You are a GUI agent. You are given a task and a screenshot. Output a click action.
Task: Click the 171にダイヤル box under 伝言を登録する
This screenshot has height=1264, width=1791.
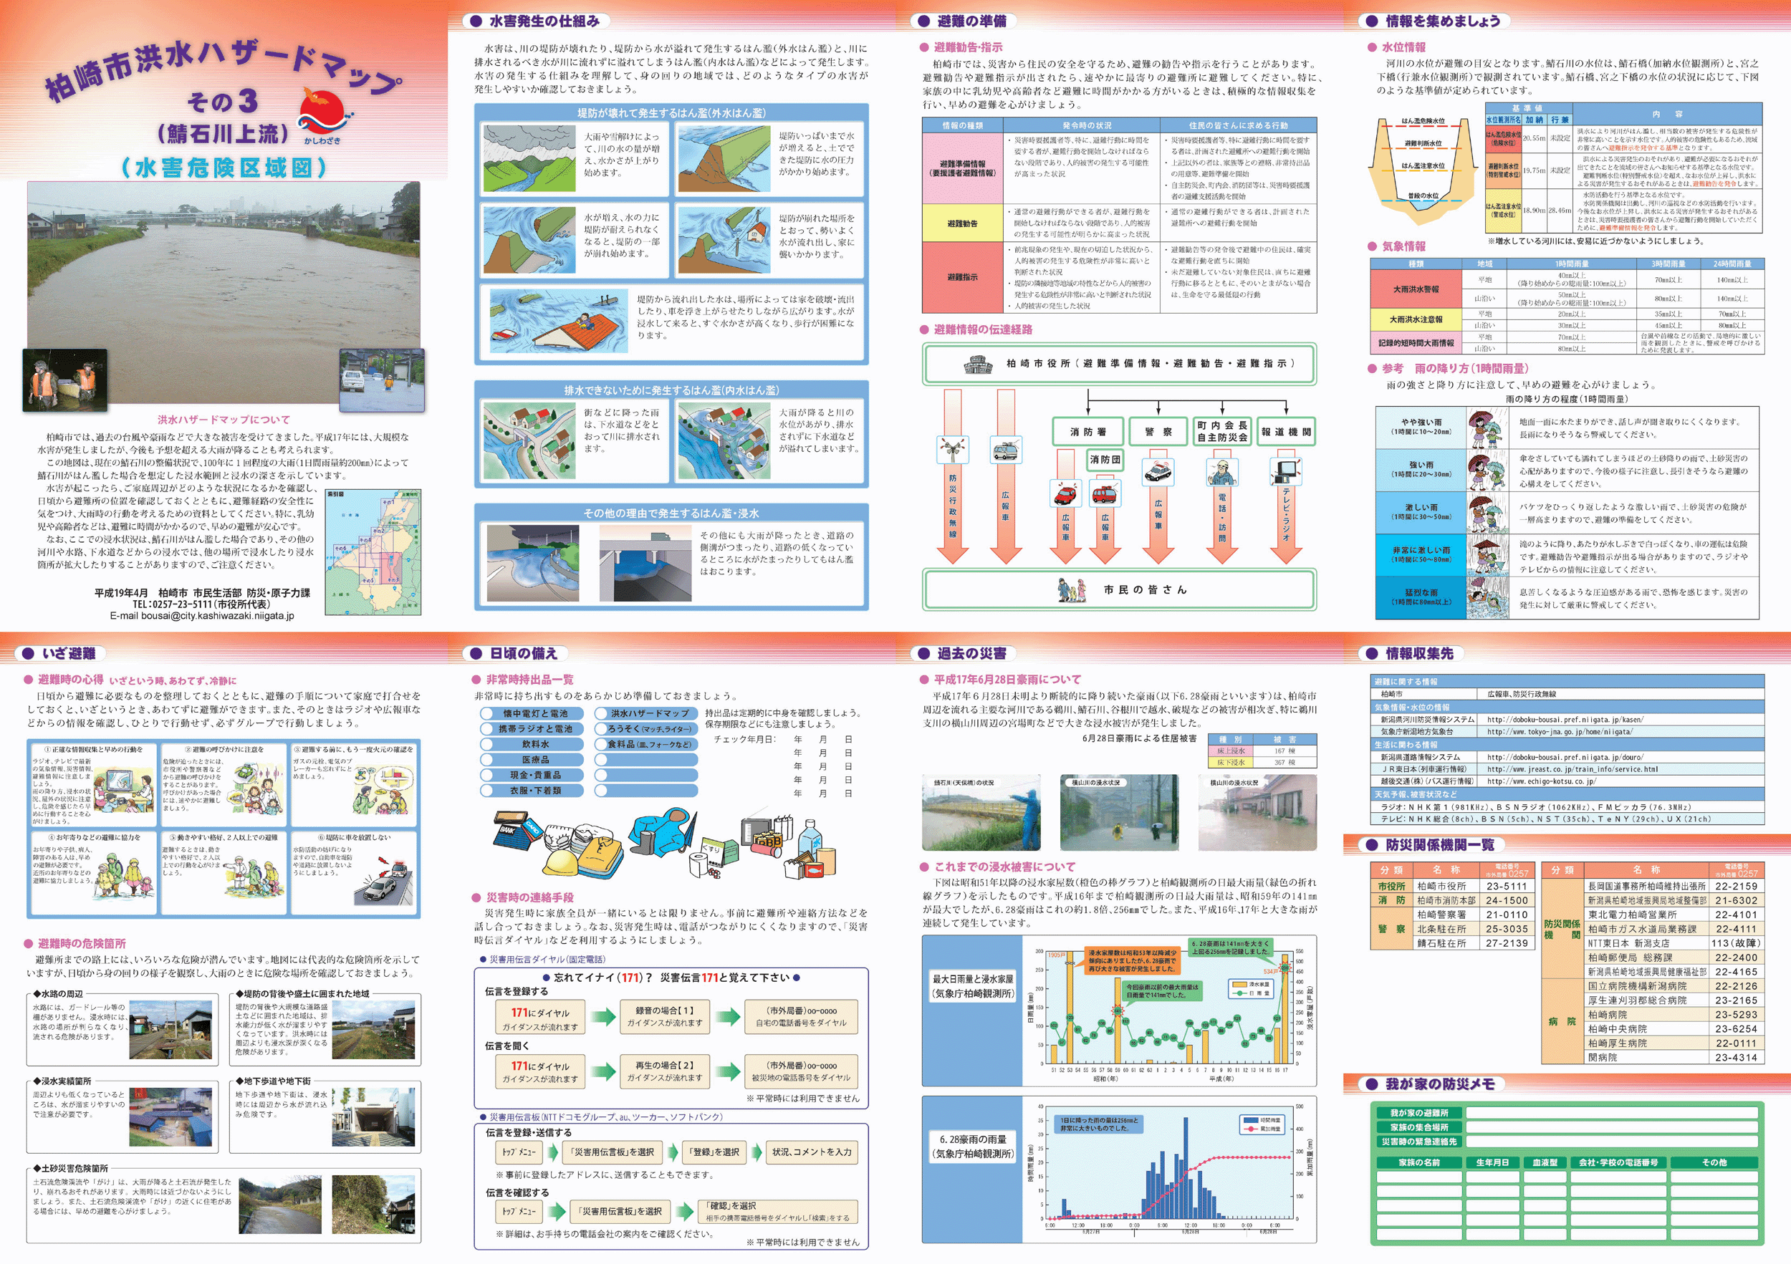point(539,1017)
